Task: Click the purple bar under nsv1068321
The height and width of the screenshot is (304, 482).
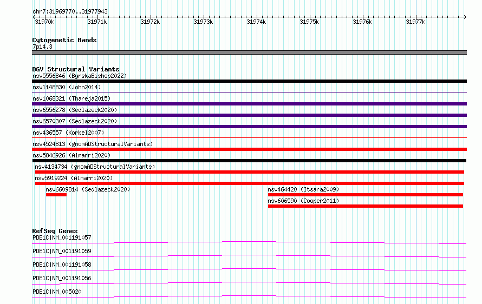Action: tap(249, 104)
